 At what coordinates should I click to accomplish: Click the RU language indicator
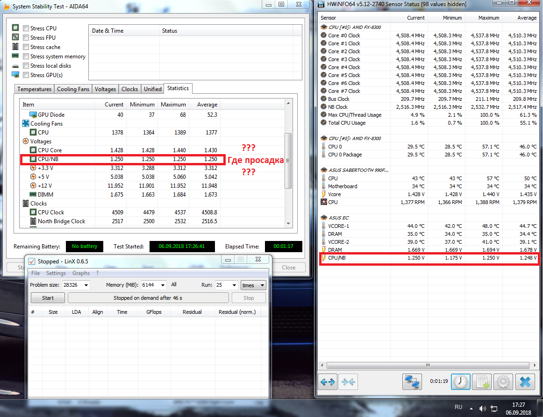(458, 407)
